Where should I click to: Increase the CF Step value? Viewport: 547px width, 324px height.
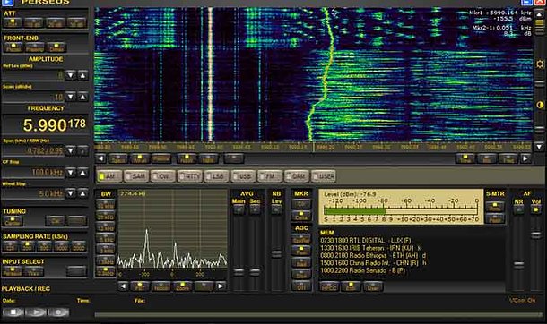(x=82, y=172)
